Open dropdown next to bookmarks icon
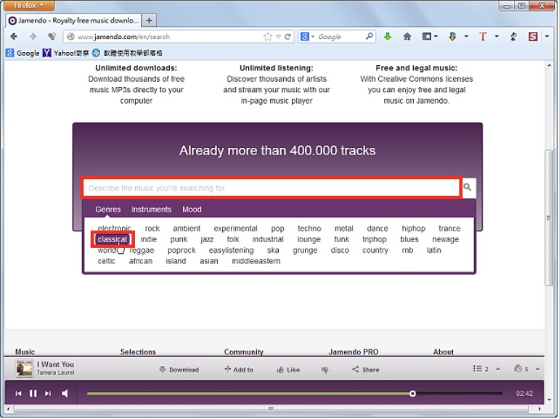The width and height of the screenshot is (559, 419). point(436,36)
